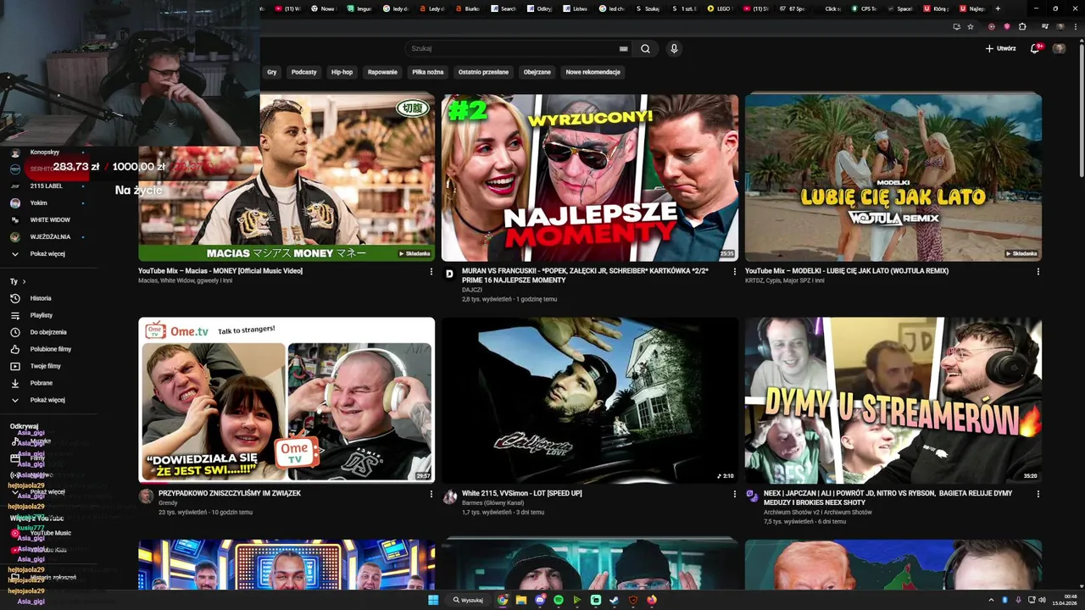Open the WJEŻDŻALNIA subscription
Image resolution: width=1085 pixels, height=610 pixels.
[x=49, y=237]
